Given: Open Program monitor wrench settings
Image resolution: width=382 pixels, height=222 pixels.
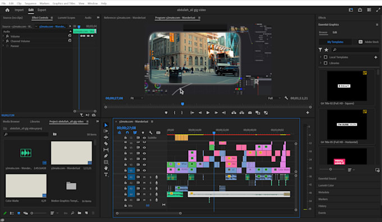Looking at the screenshot, I should (286, 98).
